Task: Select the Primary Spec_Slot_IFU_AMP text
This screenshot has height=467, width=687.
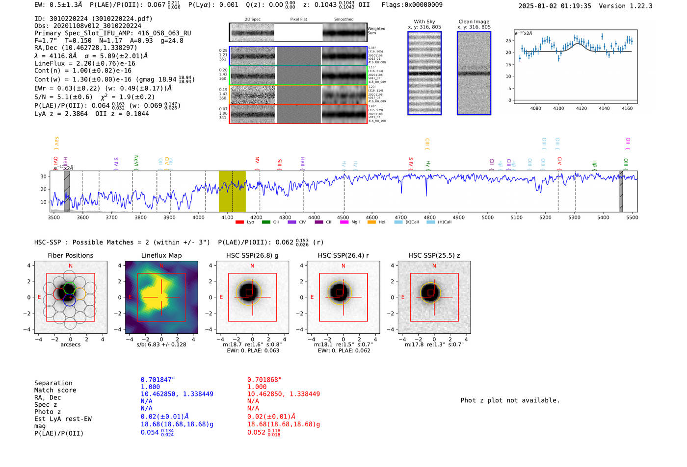Action: click(x=113, y=33)
